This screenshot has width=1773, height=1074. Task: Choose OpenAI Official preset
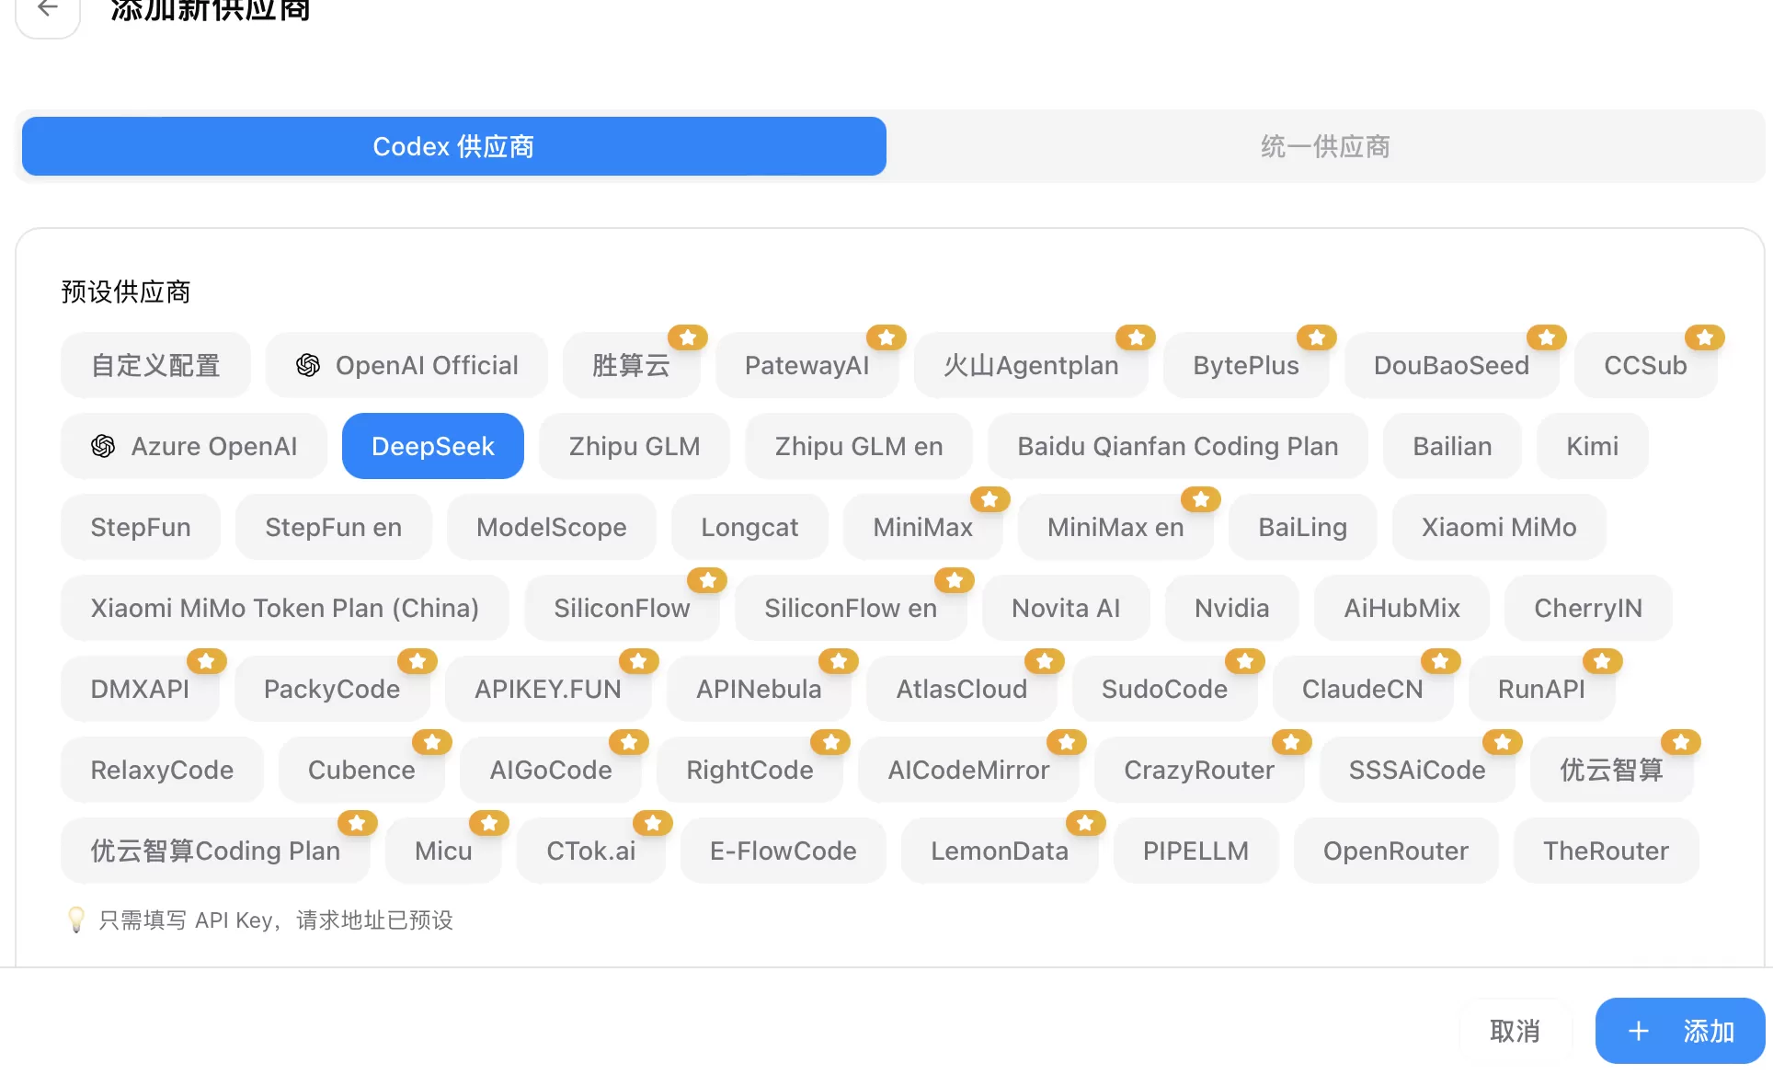click(406, 365)
